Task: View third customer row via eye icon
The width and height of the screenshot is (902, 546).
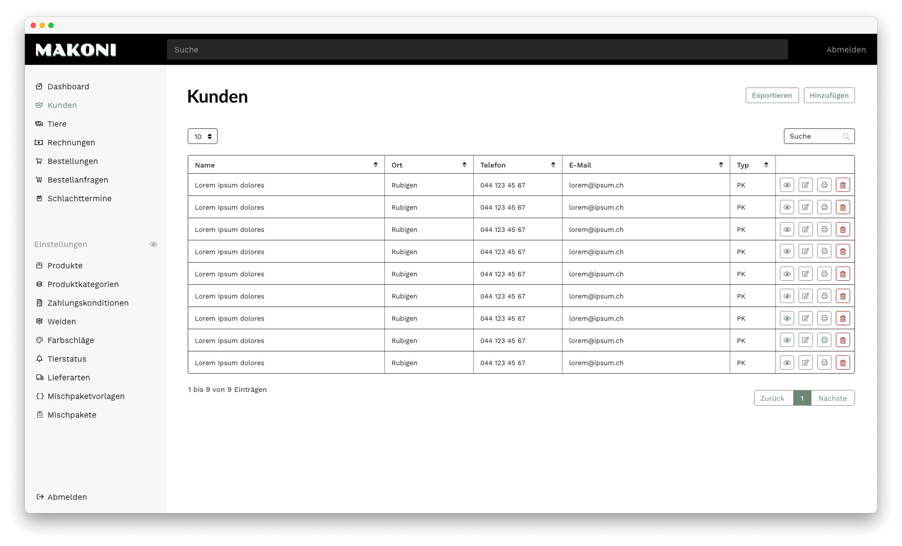Action: click(x=787, y=229)
